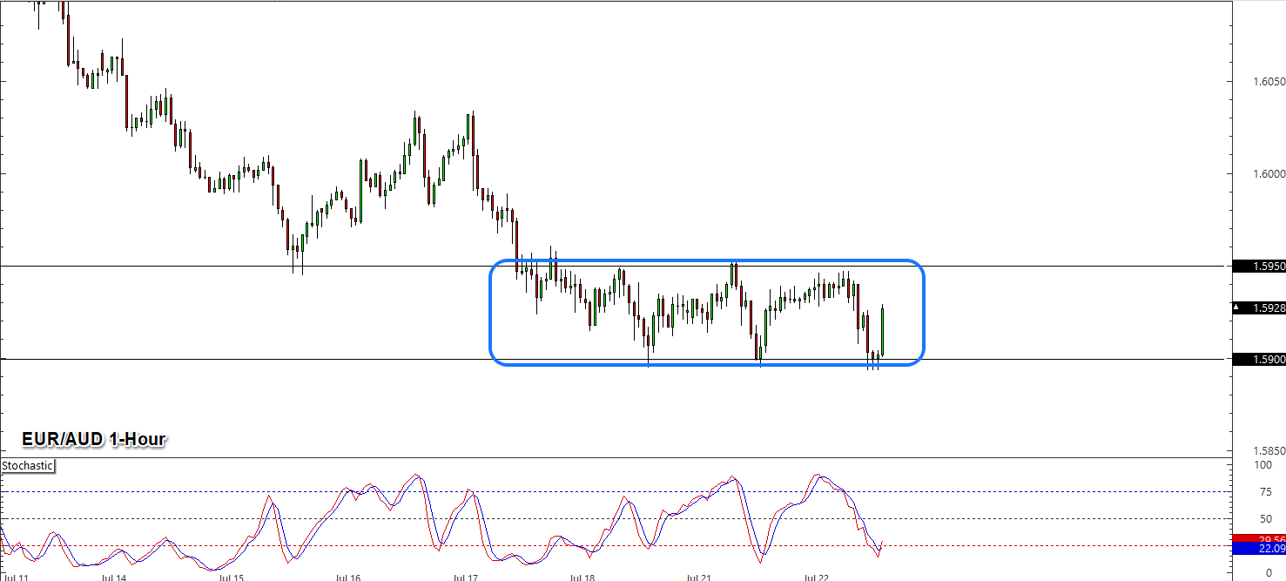Click the last tall green candlestick

[883, 331]
